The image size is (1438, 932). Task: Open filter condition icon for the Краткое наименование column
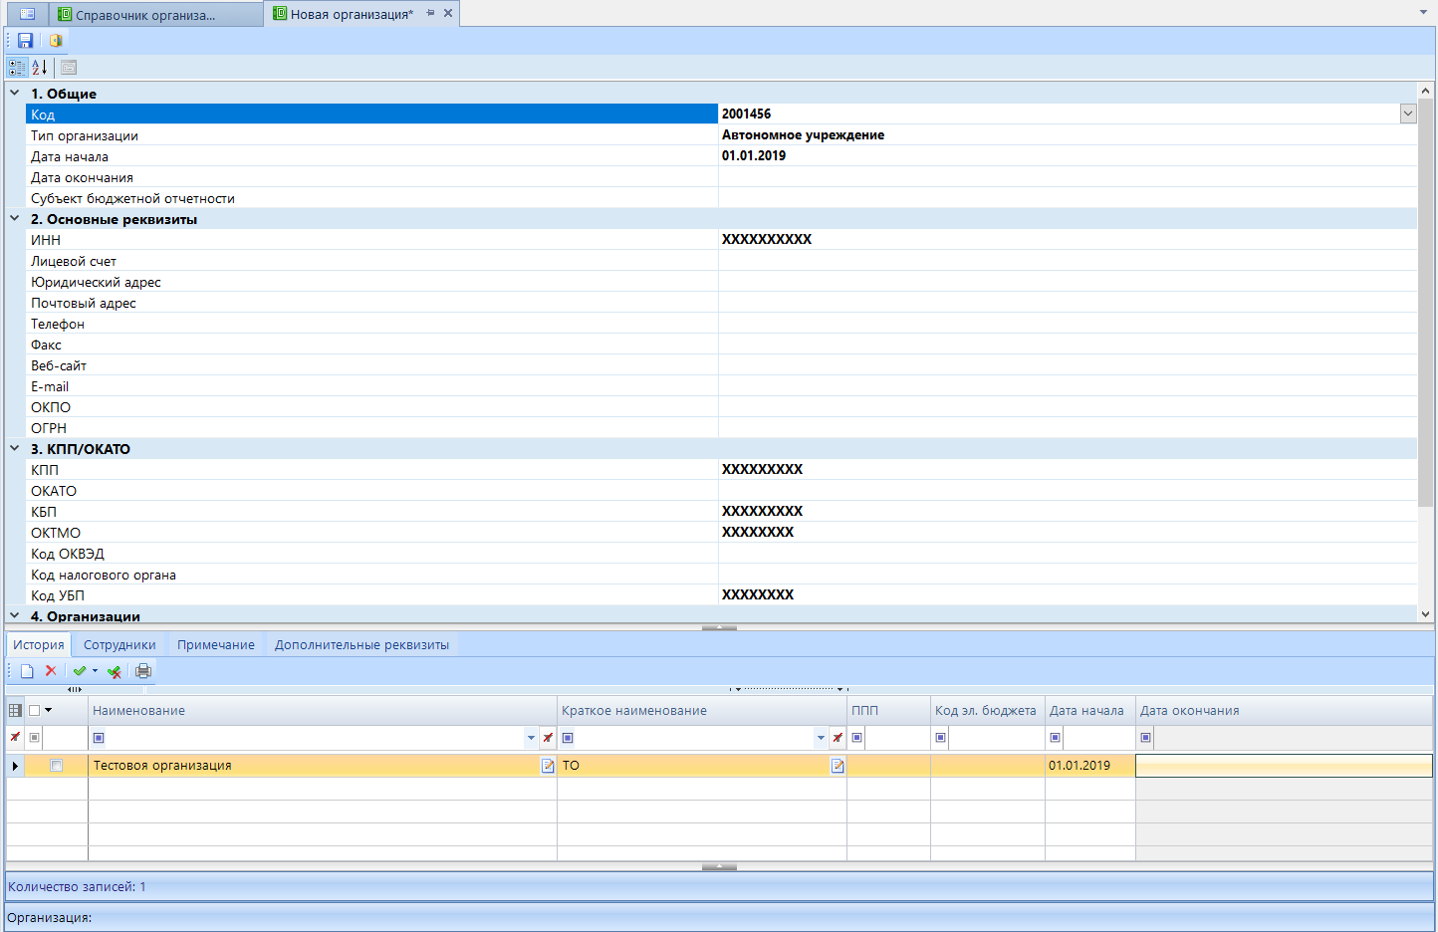pyautogui.click(x=568, y=738)
